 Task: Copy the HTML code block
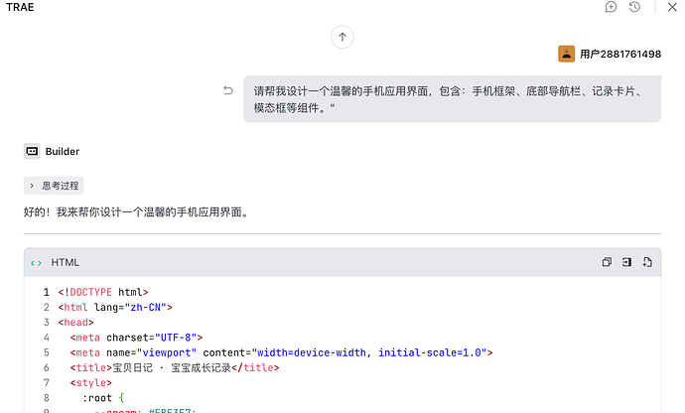[x=607, y=262]
